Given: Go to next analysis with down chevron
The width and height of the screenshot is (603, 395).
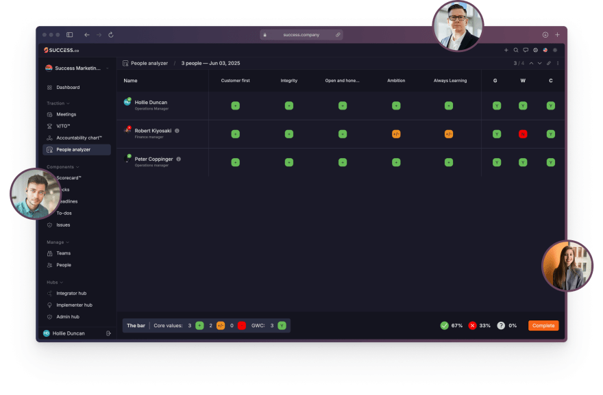Looking at the screenshot, I should click(539, 64).
